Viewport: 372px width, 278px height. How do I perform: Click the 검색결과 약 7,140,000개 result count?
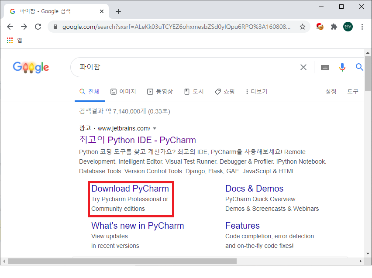pos(124,111)
